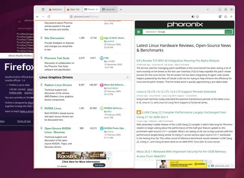
Task: Open the Site Discussion forum
Action: coord(54,38)
